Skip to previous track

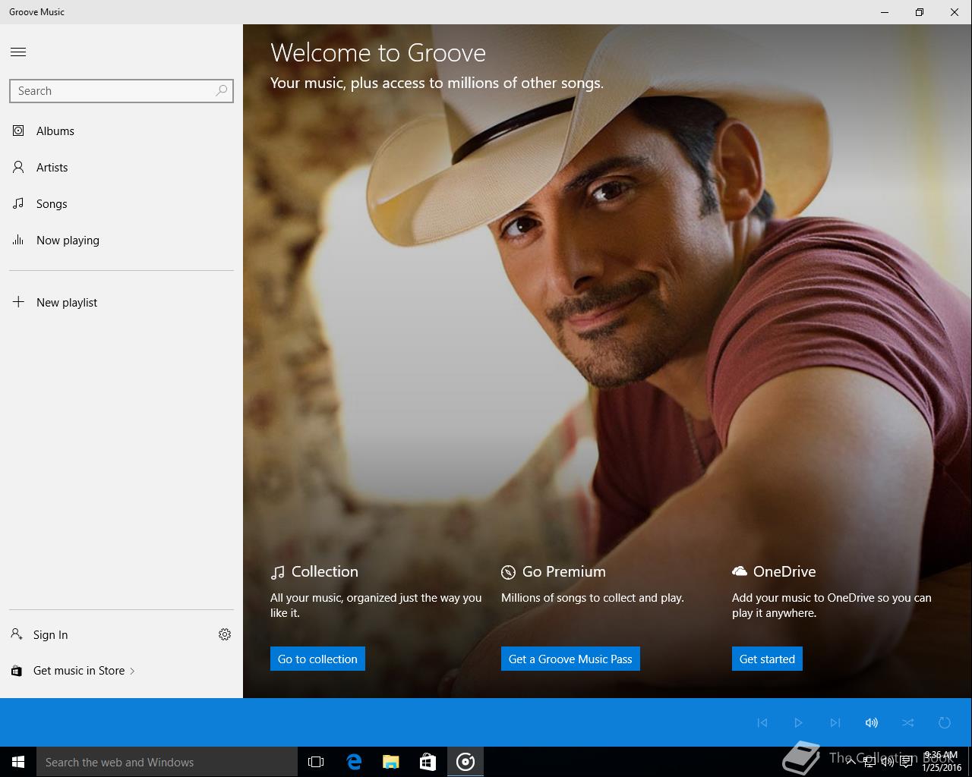click(x=762, y=722)
